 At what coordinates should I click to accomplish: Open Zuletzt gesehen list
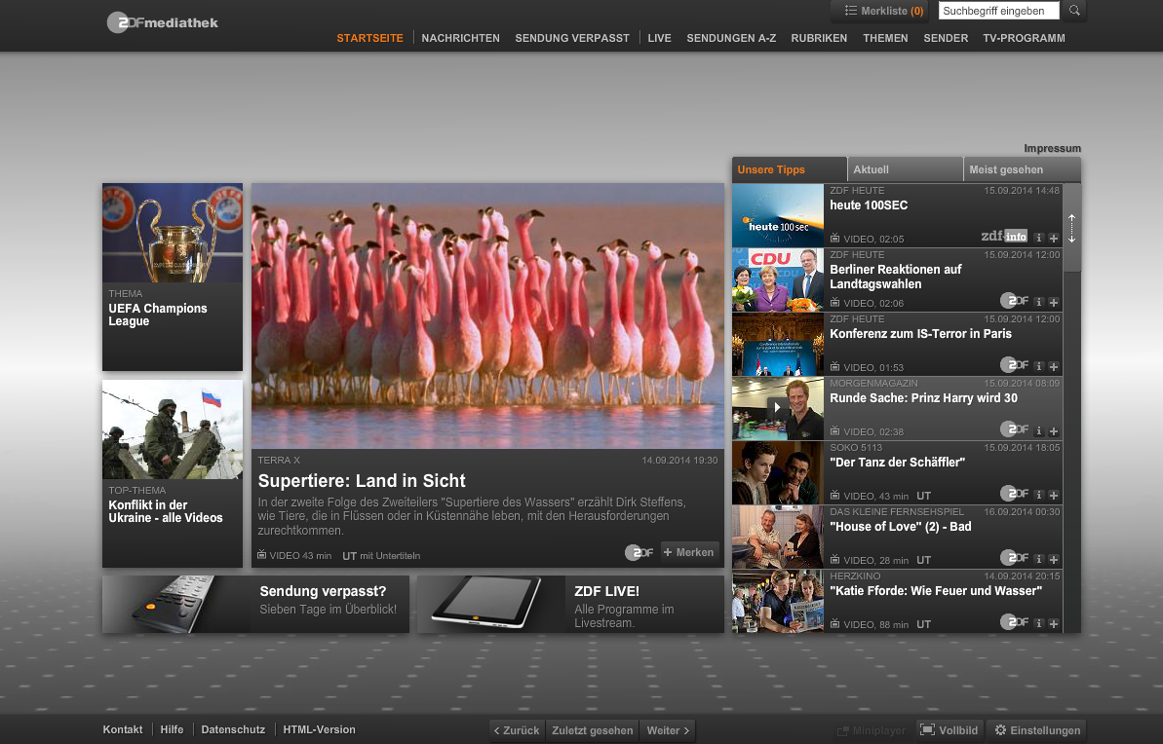(x=592, y=730)
